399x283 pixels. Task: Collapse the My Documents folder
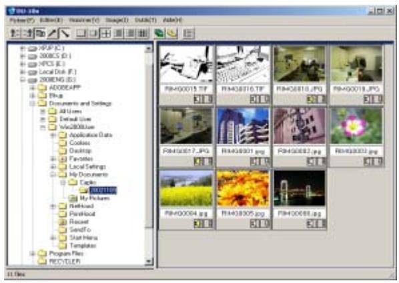[53, 175]
